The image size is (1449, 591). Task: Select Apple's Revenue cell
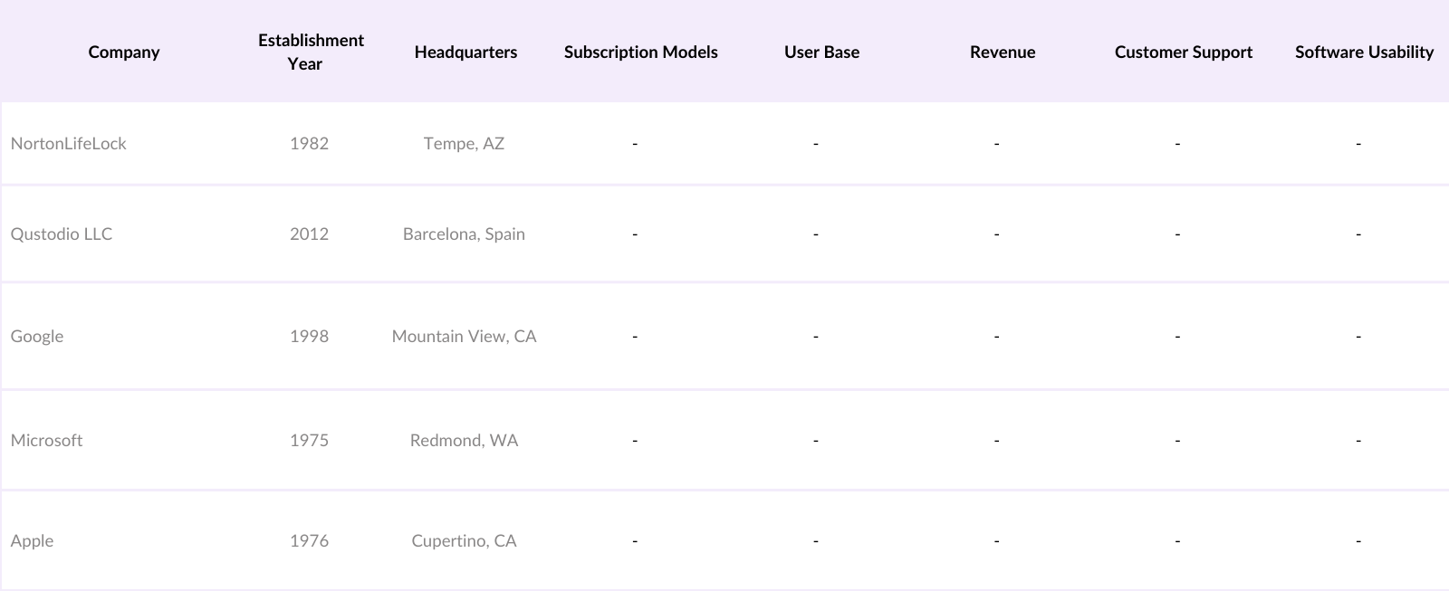[x=997, y=540]
